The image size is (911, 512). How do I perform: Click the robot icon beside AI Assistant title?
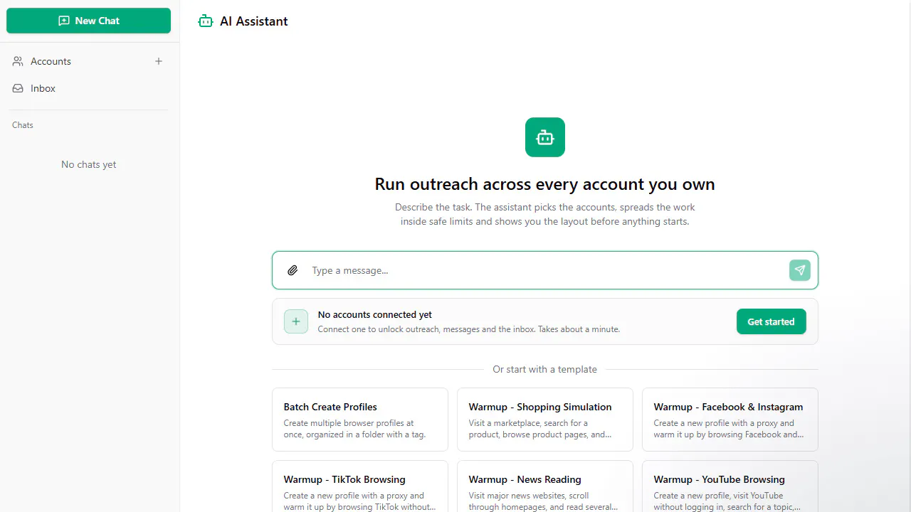click(x=206, y=21)
